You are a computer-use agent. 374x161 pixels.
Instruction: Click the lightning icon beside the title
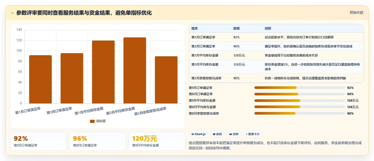[12, 13]
